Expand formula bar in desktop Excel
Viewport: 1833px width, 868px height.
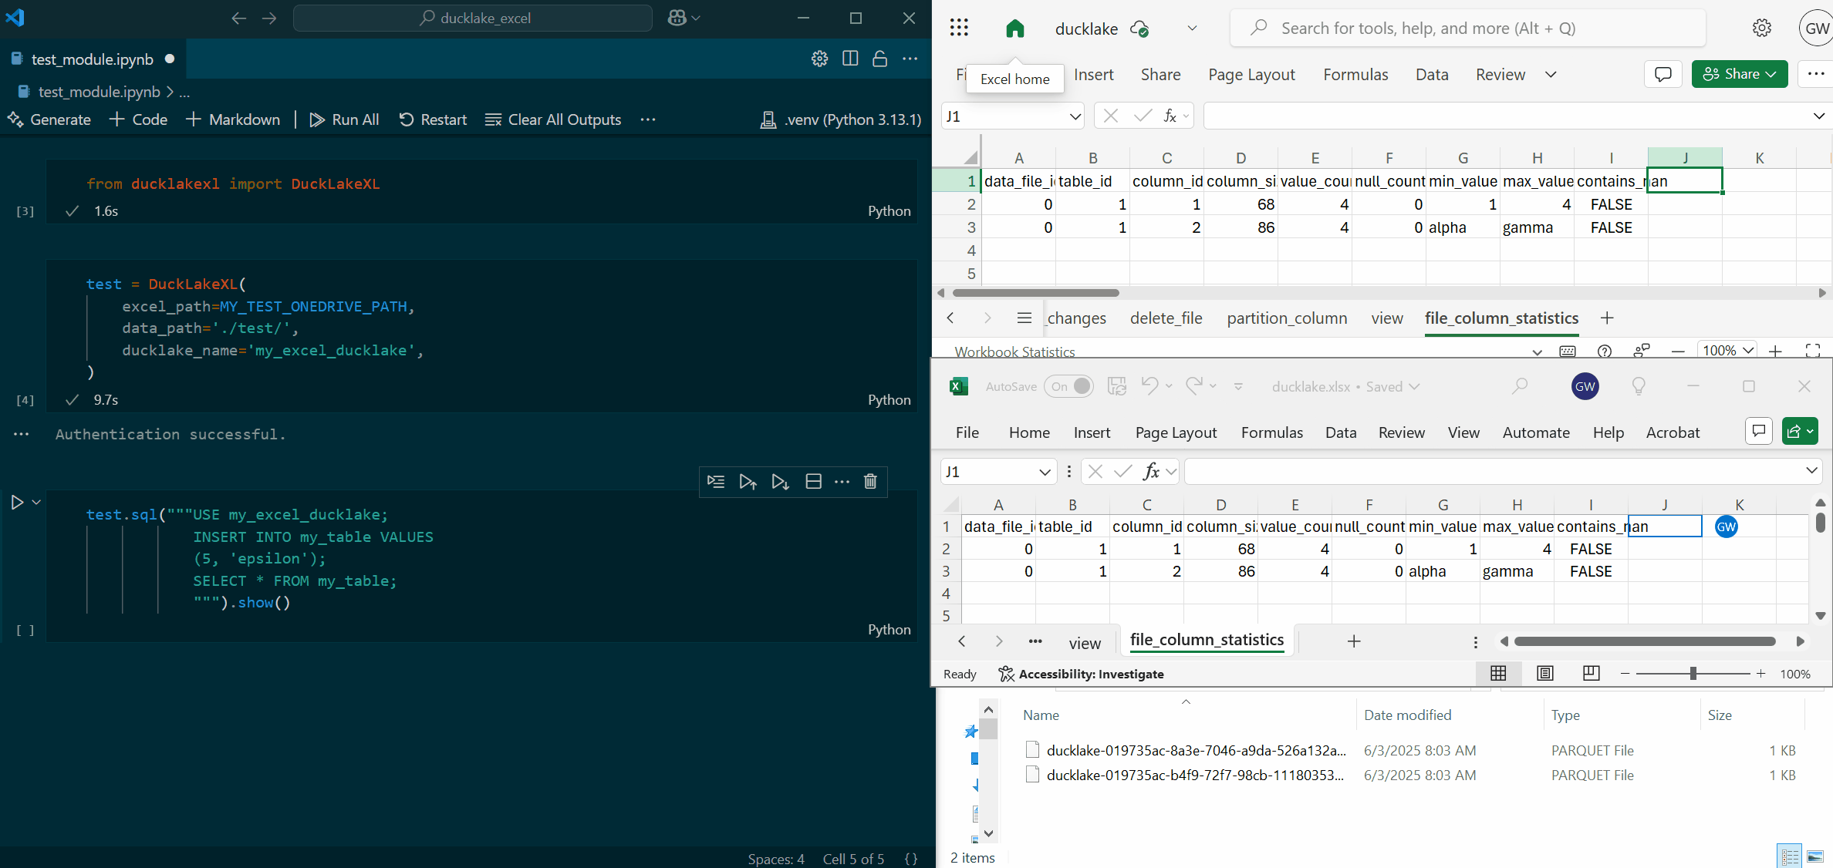pos(1811,471)
